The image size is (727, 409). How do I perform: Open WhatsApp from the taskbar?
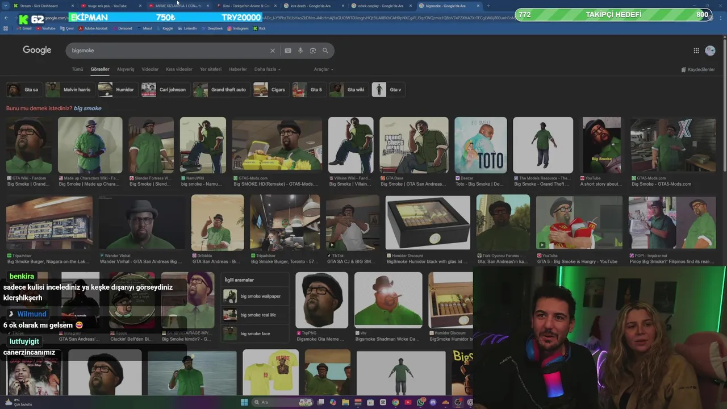click(x=420, y=402)
